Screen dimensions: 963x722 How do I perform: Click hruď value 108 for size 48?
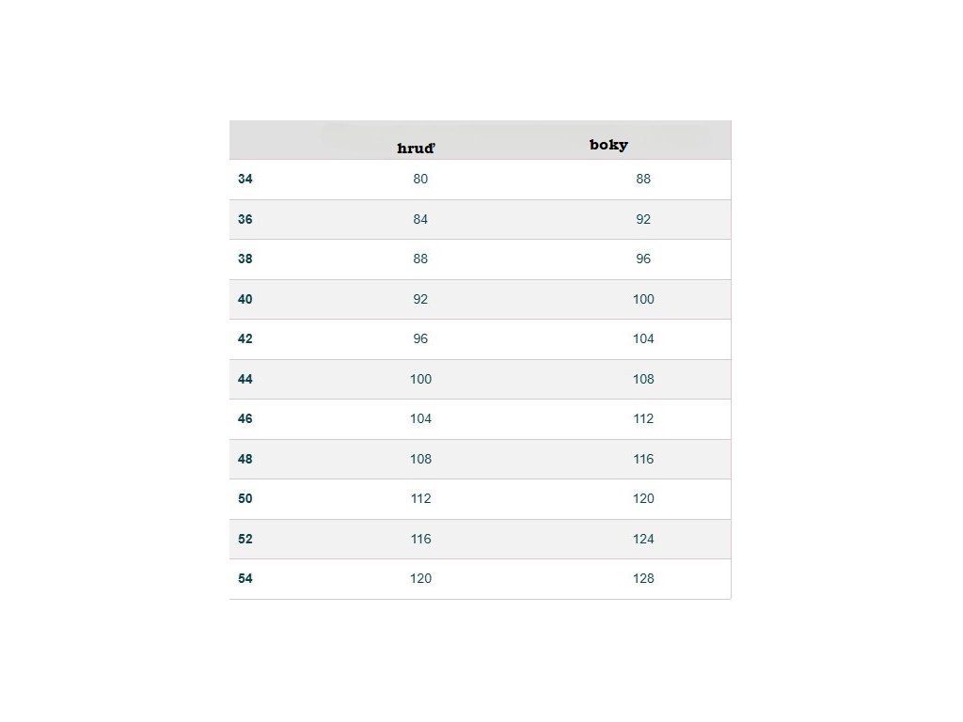click(420, 459)
